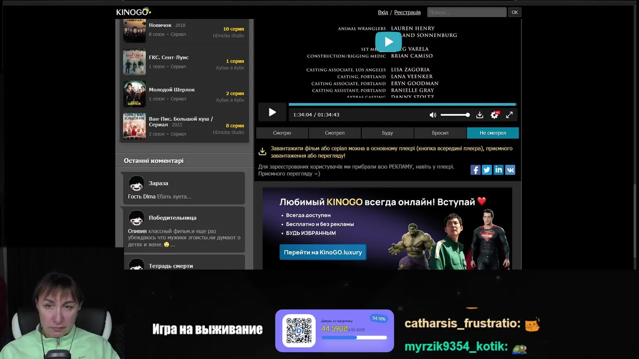
Task: Click the donation goal progress bar
Action: click(x=354, y=338)
